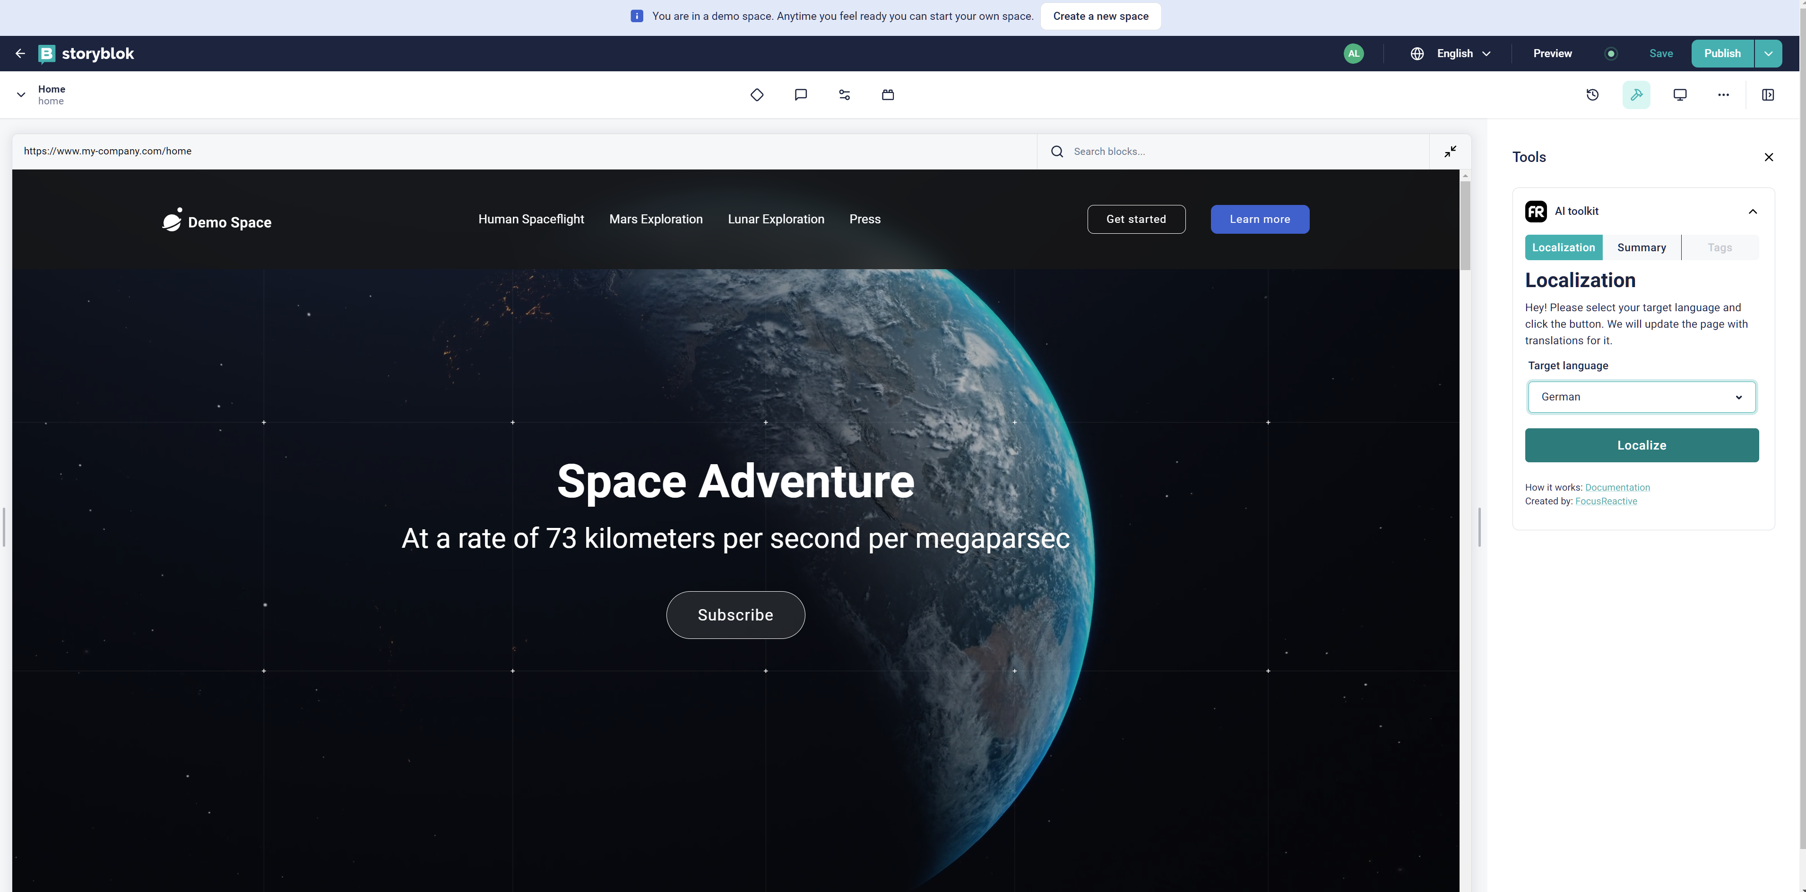Open the three-dots more options menu
The height and width of the screenshot is (892, 1806).
tap(1723, 94)
